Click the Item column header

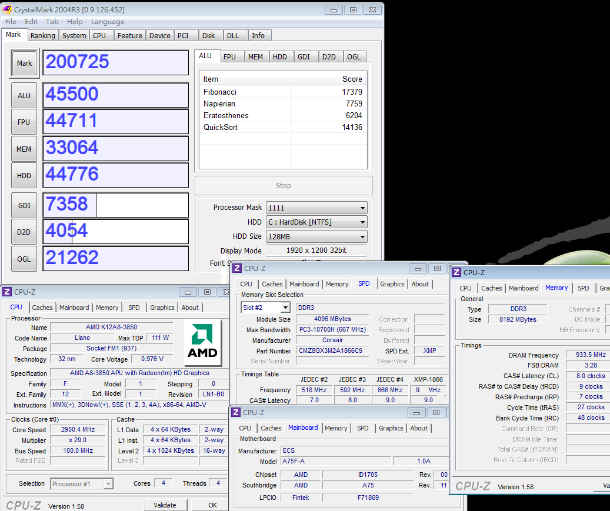pos(245,79)
